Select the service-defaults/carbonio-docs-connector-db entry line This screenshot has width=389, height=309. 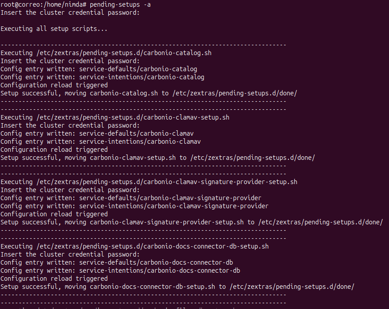116,262
